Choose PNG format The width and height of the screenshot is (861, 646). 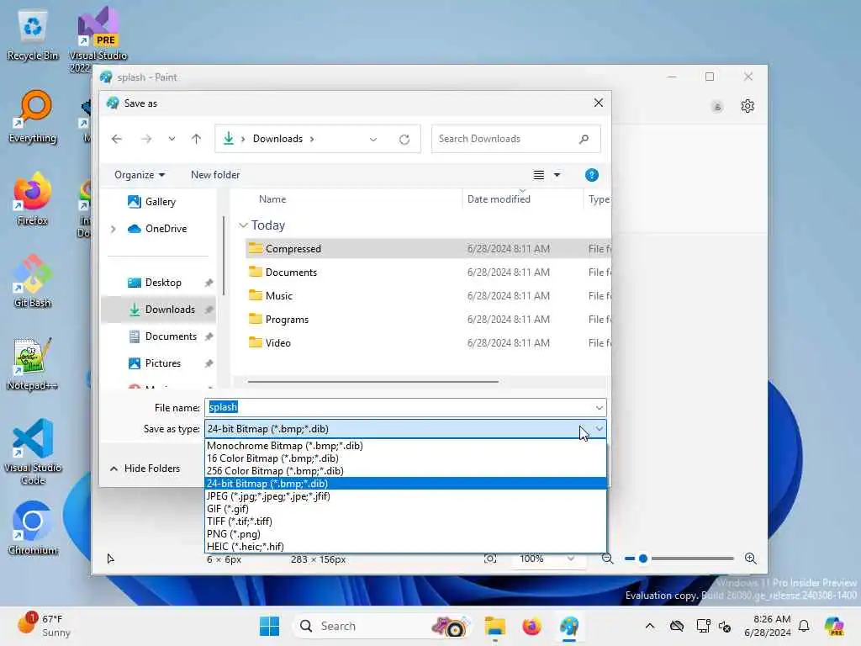pos(406,534)
